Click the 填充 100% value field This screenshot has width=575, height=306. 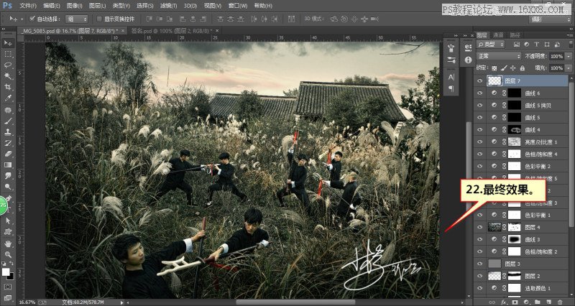(x=556, y=68)
